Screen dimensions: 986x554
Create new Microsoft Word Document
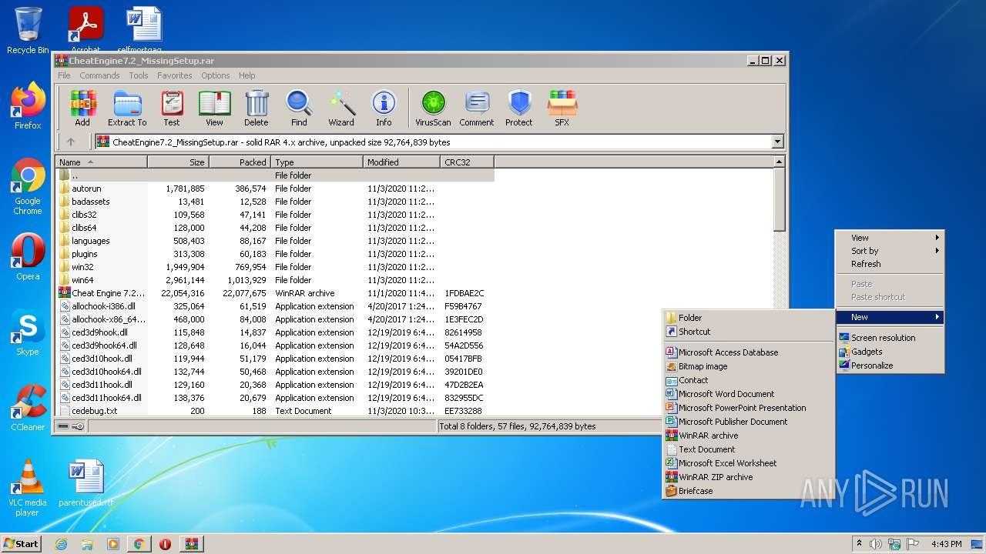(749, 394)
